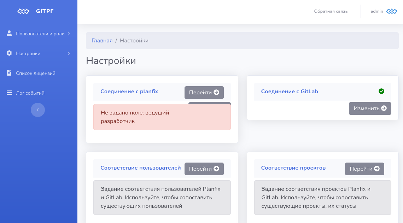Open the Соединение с planfix link
The height and width of the screenshot is (223, 403).
click(129, 92)
